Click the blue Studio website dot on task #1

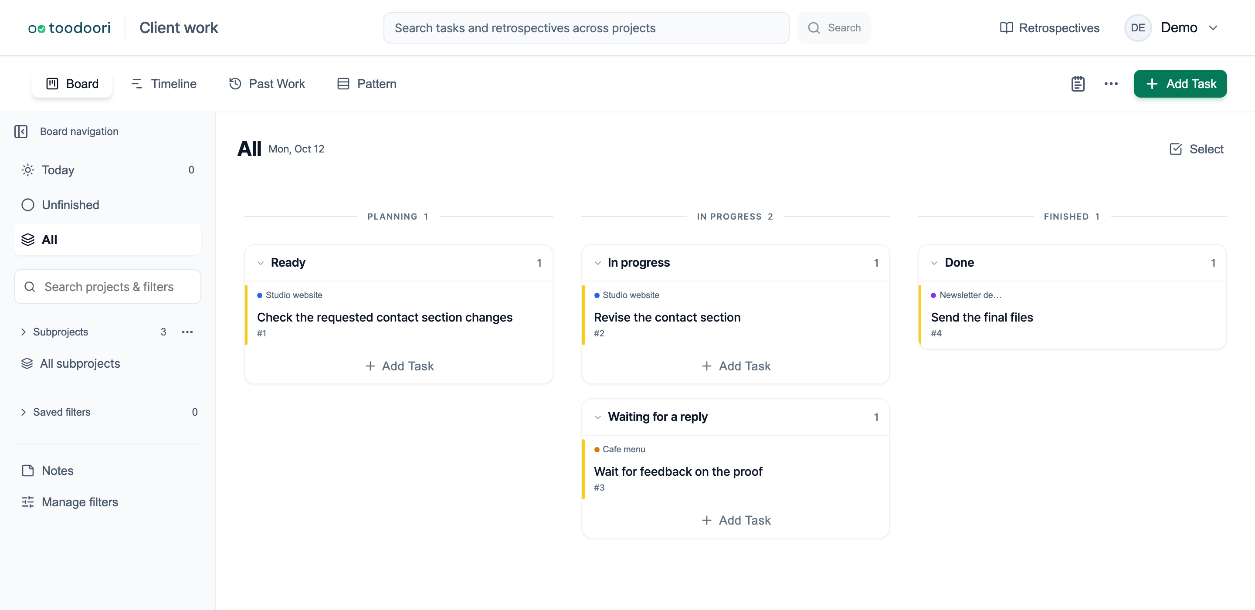tap(260, 295)
